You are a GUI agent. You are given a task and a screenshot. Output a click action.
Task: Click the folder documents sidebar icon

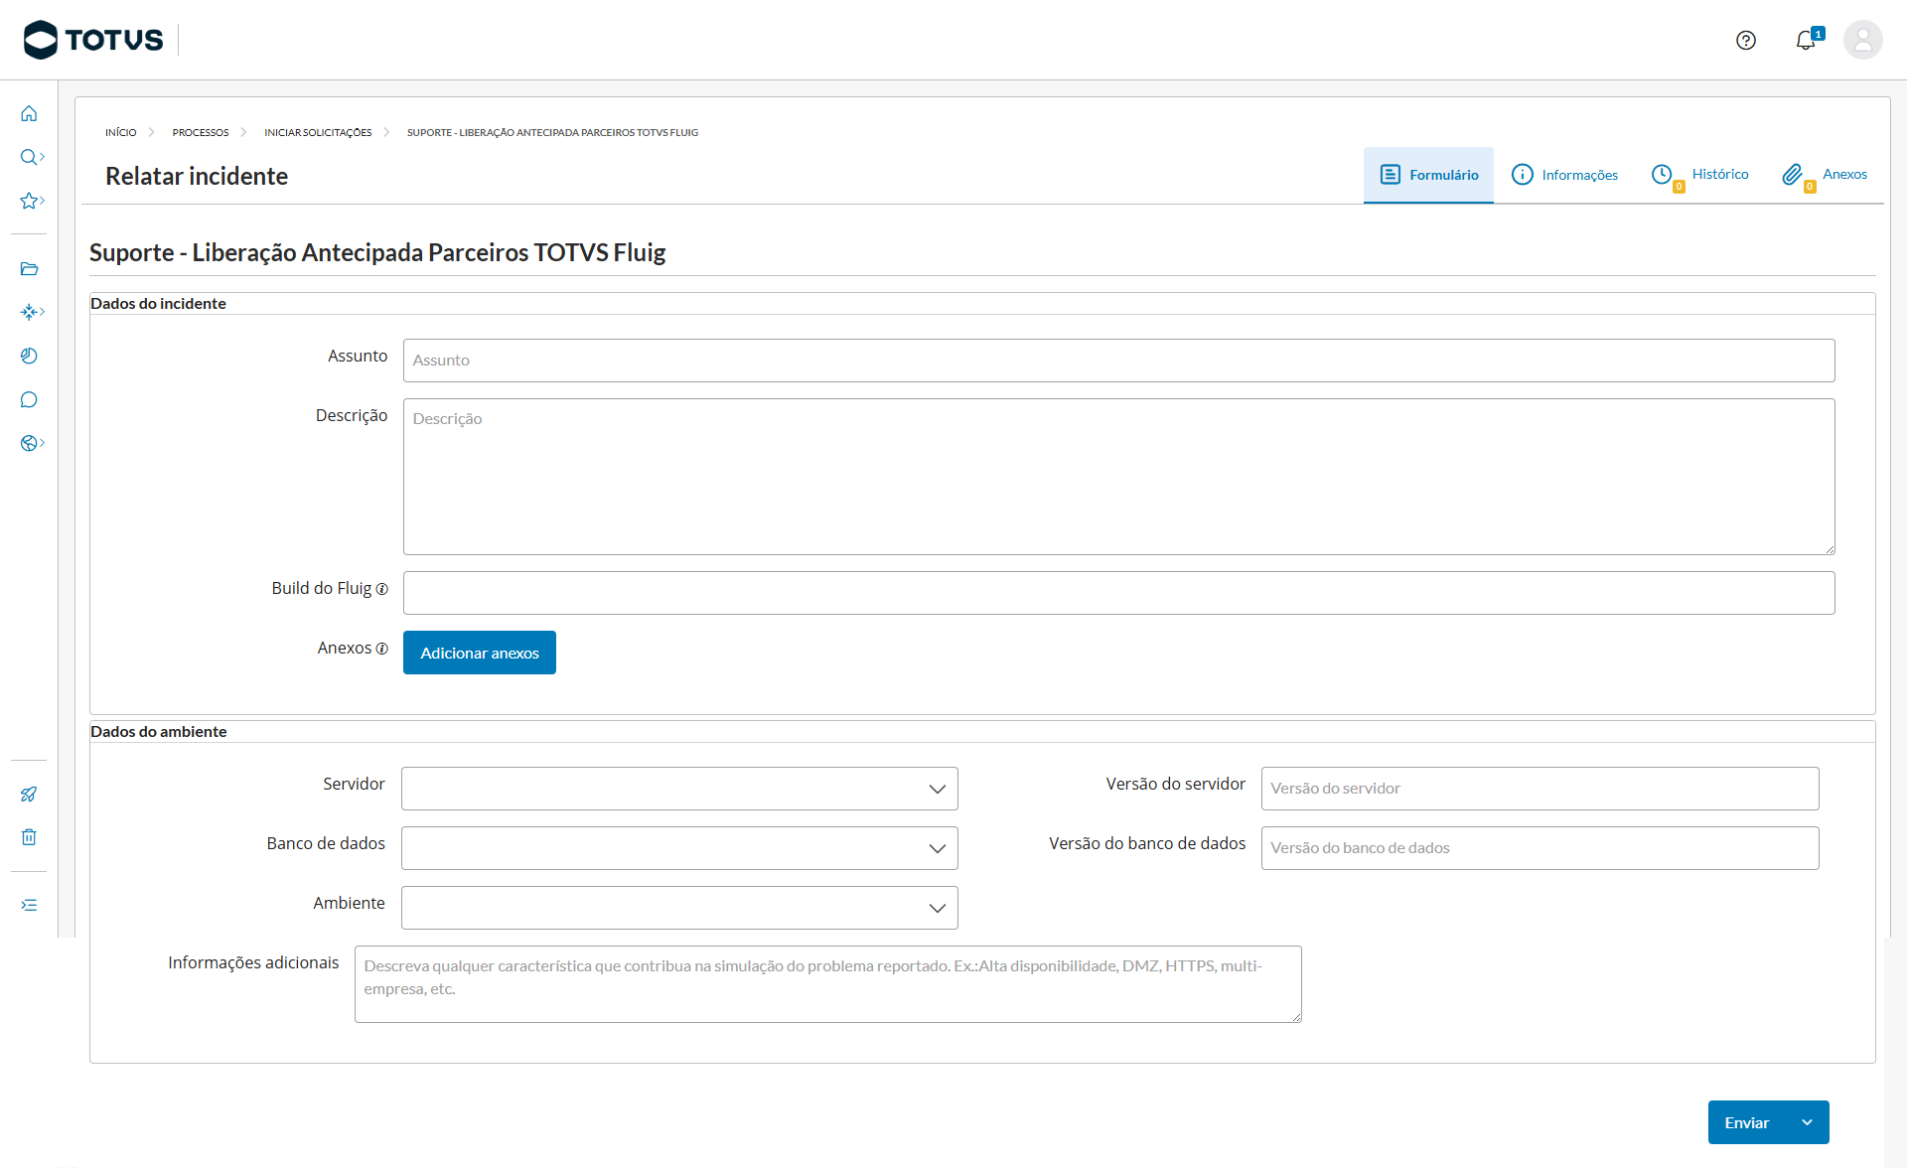tap(29, 269)
